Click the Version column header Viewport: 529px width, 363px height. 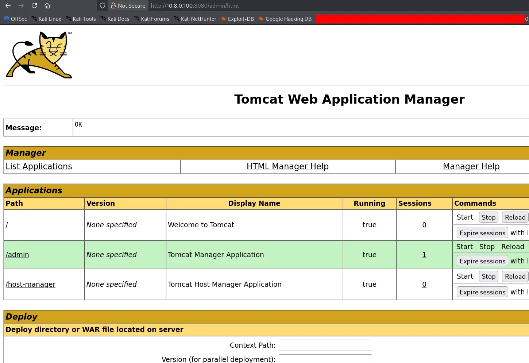pos(101,203)
